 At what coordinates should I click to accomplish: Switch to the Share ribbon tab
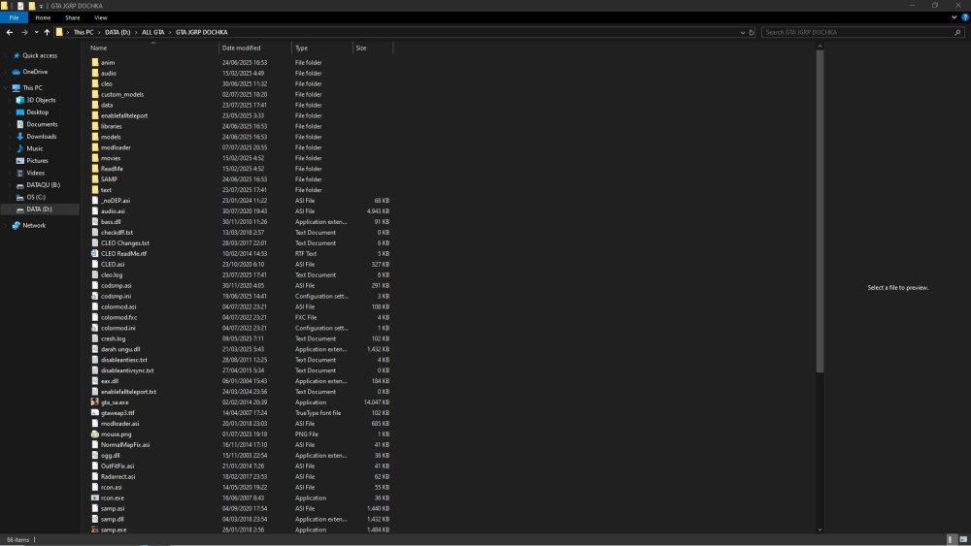point(73,17)
